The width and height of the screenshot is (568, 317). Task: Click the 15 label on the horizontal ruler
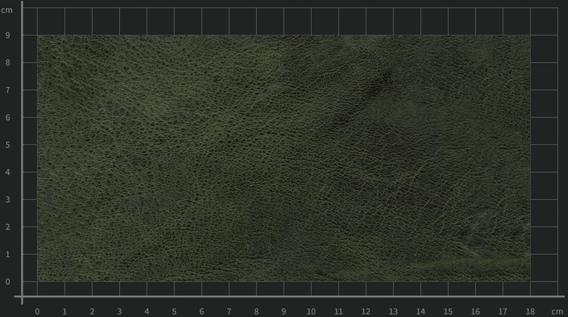(x=448, y=312)
